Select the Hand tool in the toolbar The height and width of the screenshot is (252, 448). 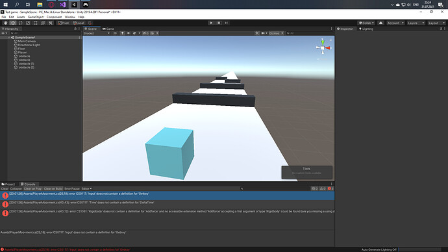tap(5, 23)
